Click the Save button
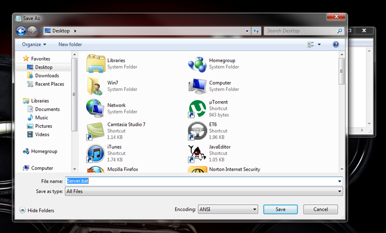The image size is (386, 233). [280, 209]
